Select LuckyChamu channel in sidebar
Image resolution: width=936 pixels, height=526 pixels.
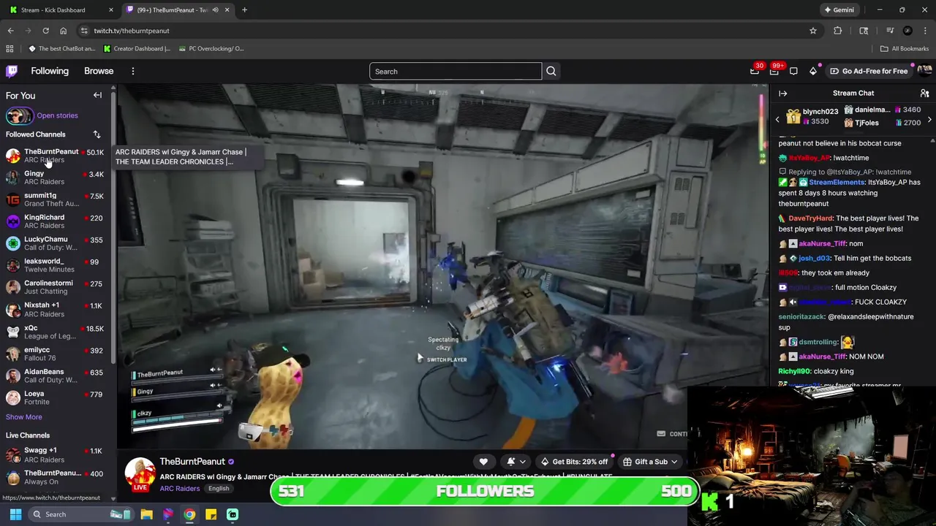(x=57, y=243)
